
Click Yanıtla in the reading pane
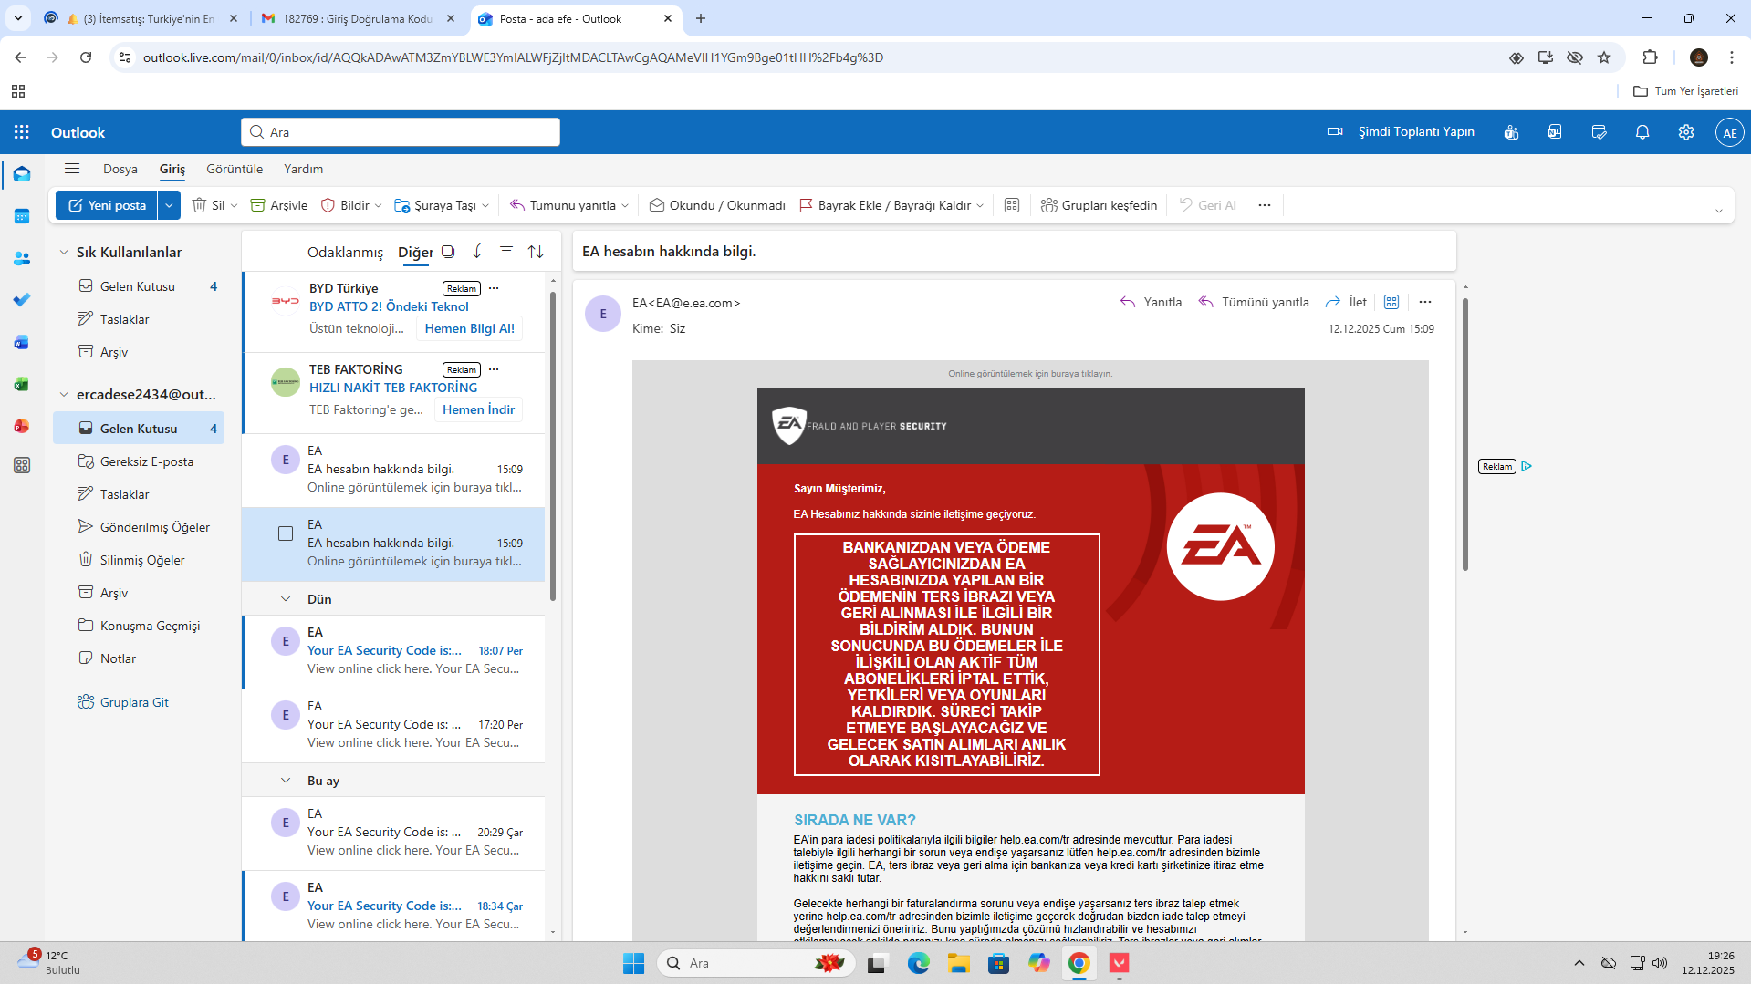click(x=1151, y=302)
